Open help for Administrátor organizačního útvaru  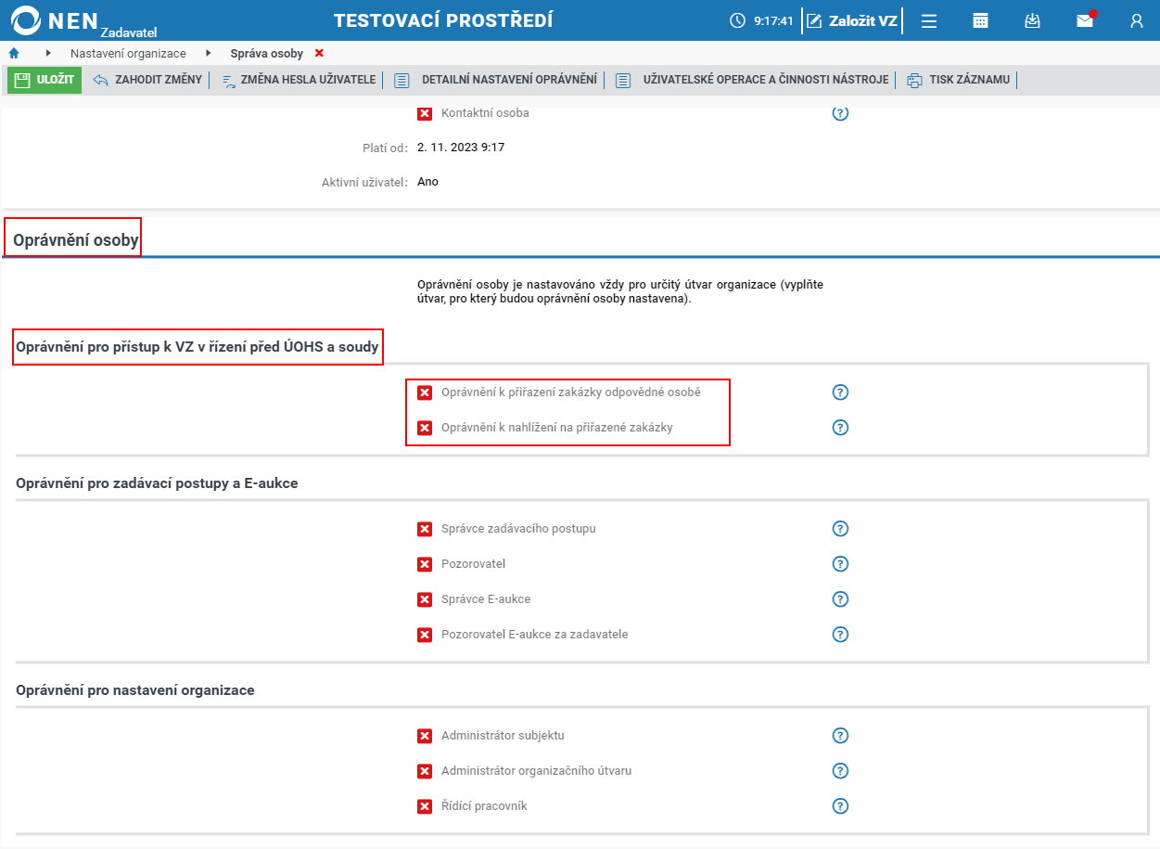tap(841, 771)
